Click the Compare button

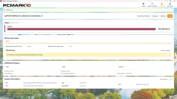pos(155,16)
